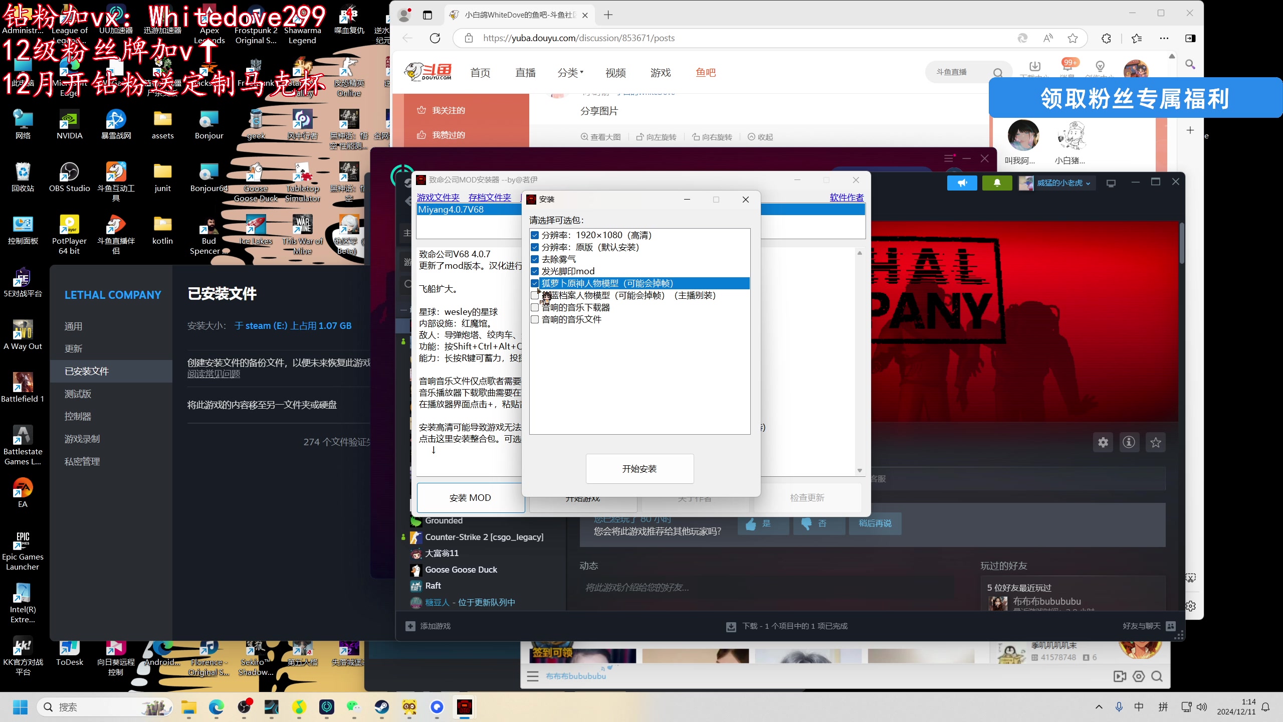The width and height of the screenshot is (1283, 722).
Task: Open 好友与聊天 in Steam
Action: 1149,626
